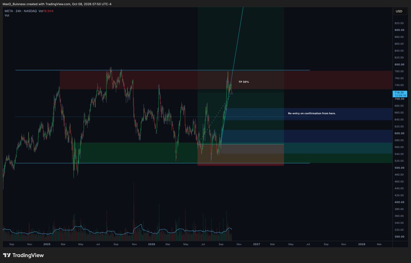Click the 920.00 price axis label
The width and height of the screenshot is (411, 263).
tap(399, 23)
